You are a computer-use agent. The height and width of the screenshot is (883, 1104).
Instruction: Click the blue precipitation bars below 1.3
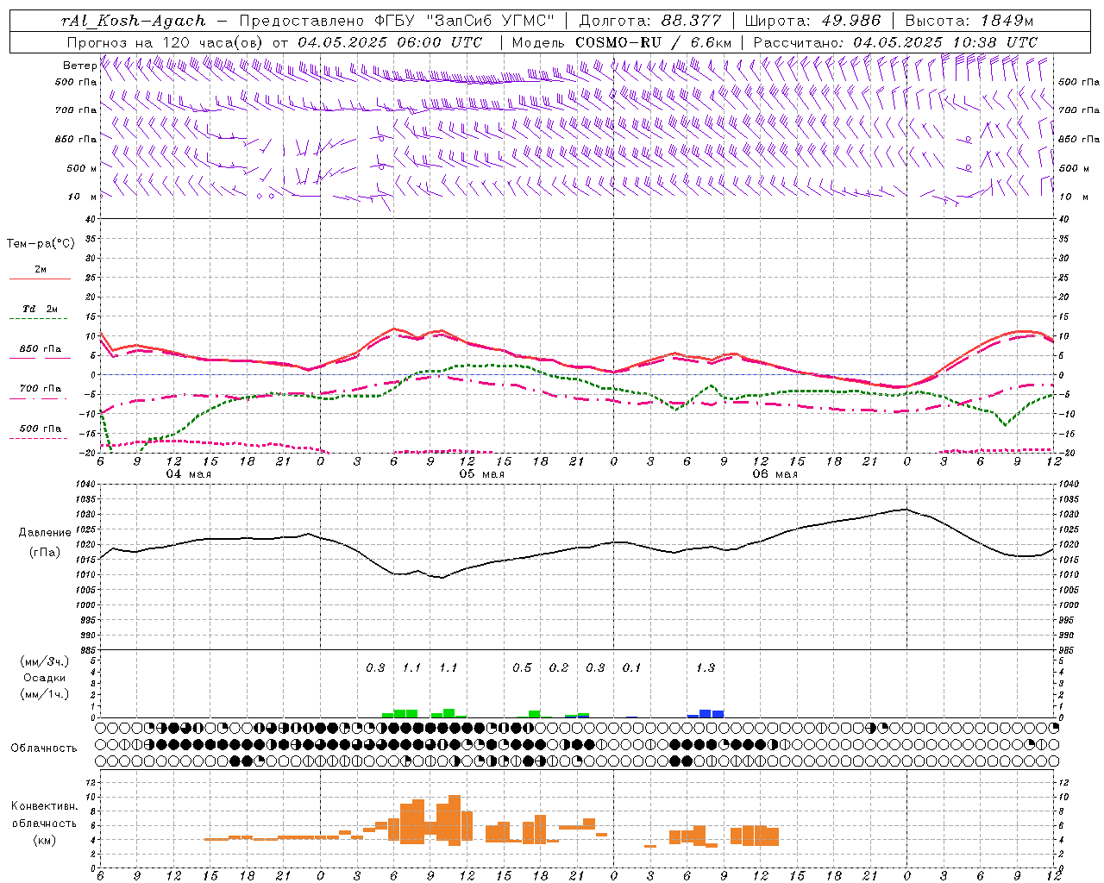tap(706, 714)
